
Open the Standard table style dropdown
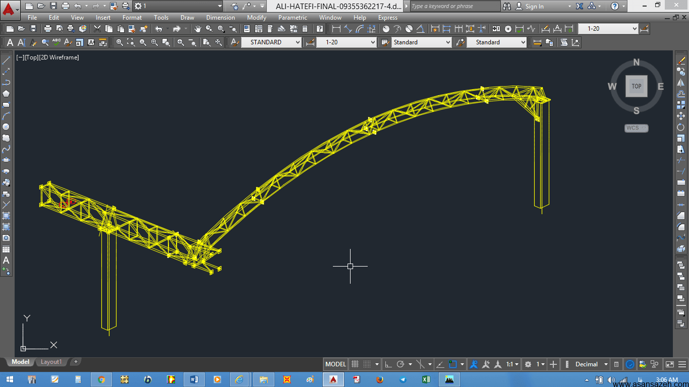pyautogui.click(x=422, y=42)
